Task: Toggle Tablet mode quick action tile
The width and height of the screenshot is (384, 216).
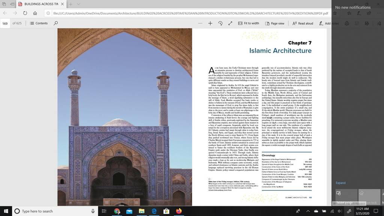Action: [x=346, y=197]
